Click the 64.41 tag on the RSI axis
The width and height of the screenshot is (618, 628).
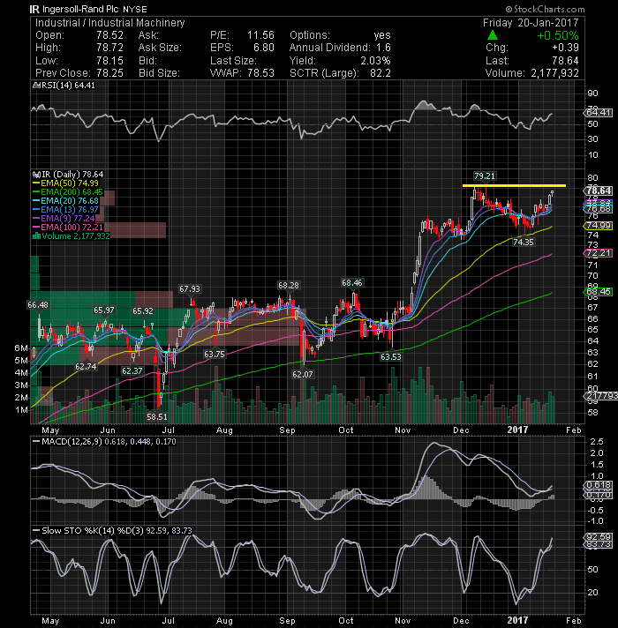tap(599, 113)
